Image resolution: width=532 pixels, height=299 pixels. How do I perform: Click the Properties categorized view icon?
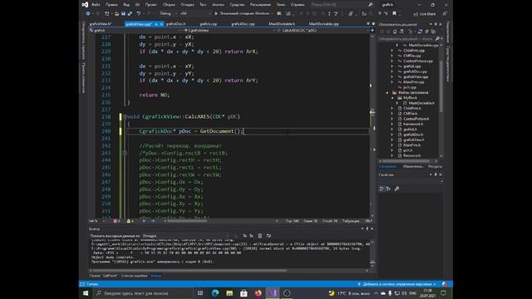382,189
